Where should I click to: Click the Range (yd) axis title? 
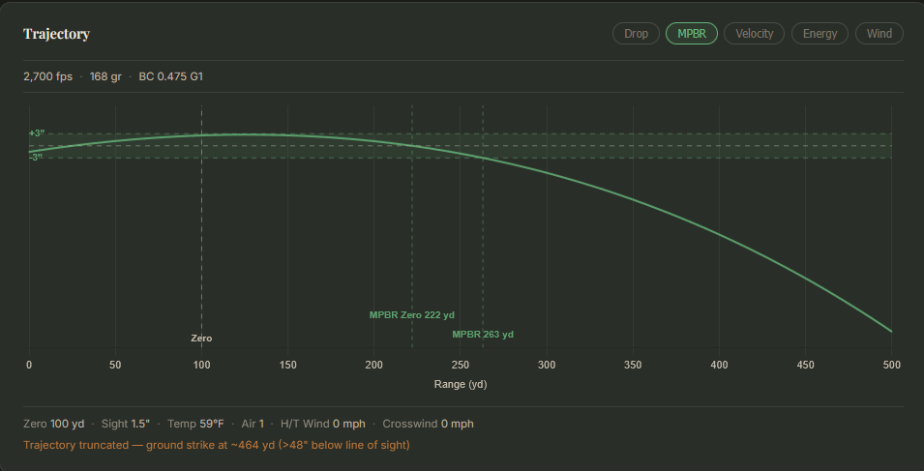click(x=461, y=385)
